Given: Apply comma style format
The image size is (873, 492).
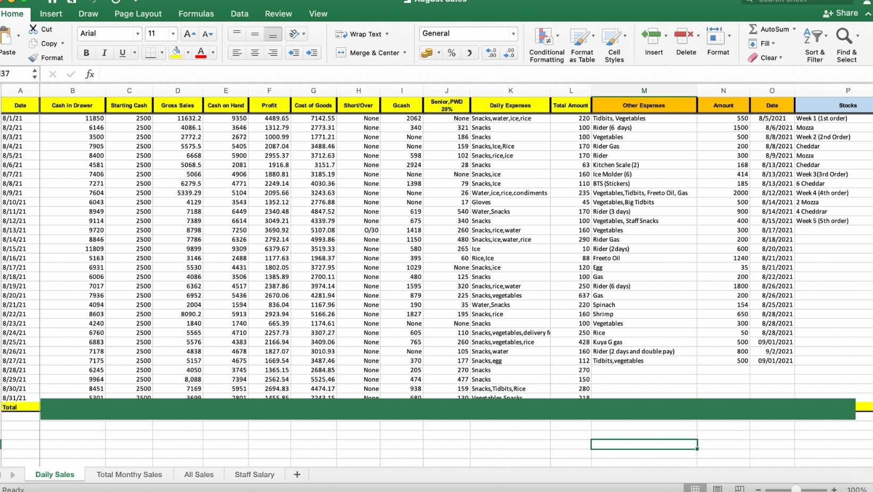Looking at the screenshot, I should pyautogui.click(x=470, y=53).
